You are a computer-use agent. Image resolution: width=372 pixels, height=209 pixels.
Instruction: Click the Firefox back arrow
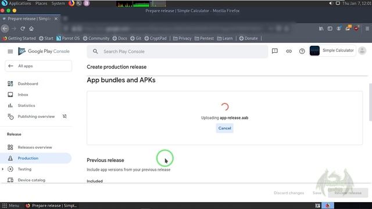pos(5,28)
